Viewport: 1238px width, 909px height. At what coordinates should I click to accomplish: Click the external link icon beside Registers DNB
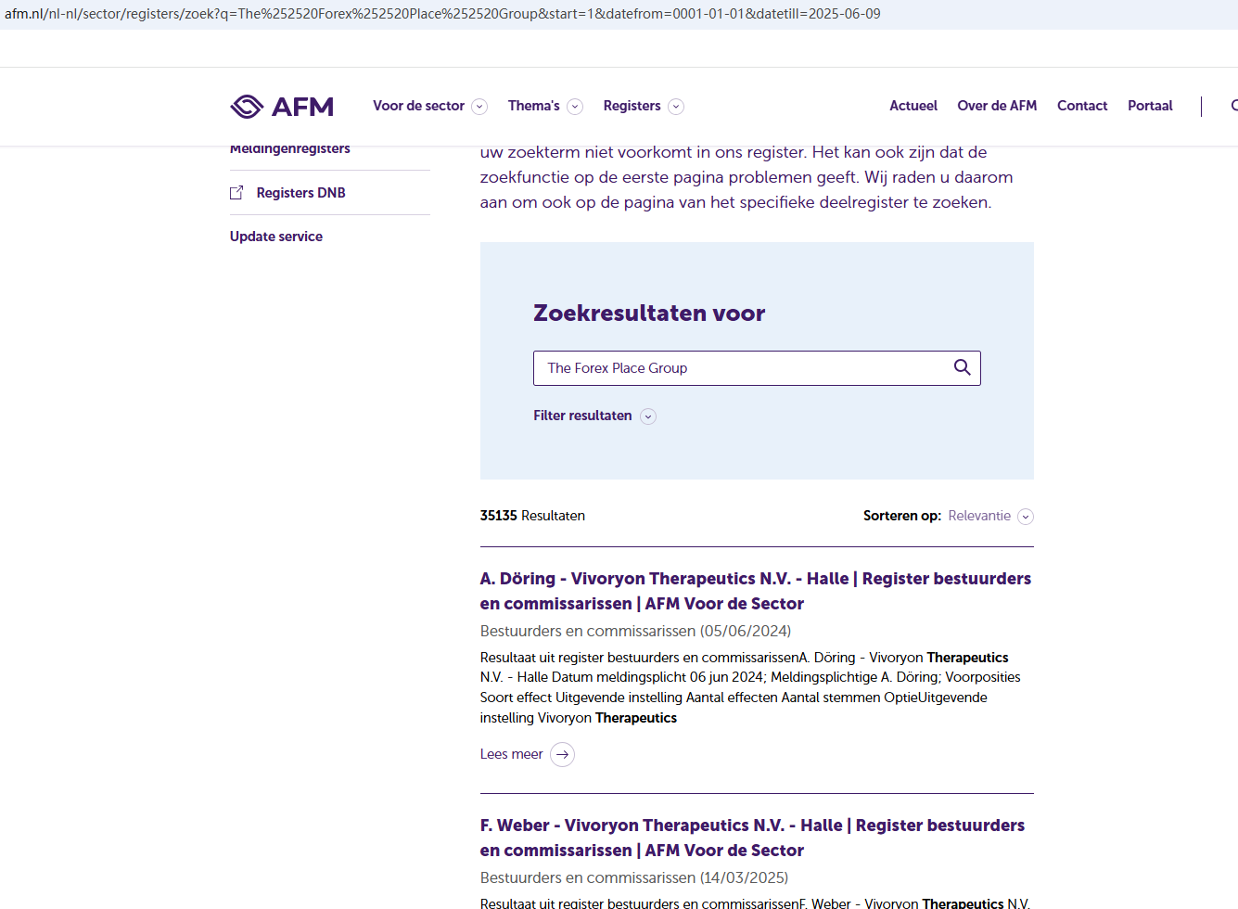pos(236,193)
